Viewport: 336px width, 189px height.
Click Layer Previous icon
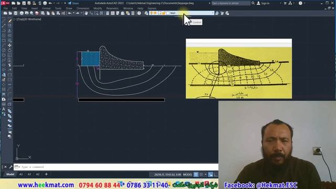[x=222, y=13]
